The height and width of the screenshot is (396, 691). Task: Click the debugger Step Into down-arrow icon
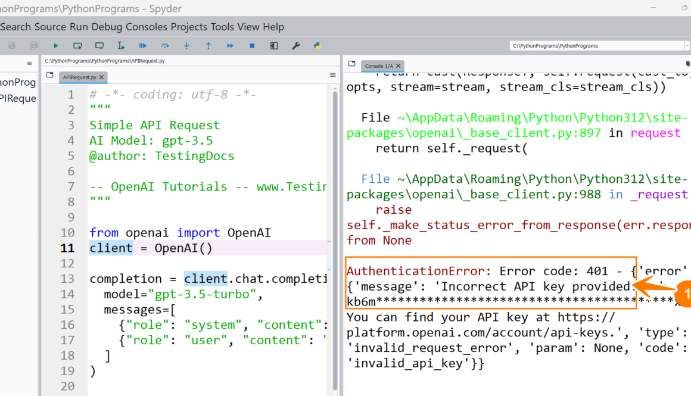pos(186,46)
